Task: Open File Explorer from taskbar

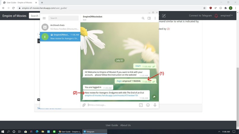Action: point(43,132)
